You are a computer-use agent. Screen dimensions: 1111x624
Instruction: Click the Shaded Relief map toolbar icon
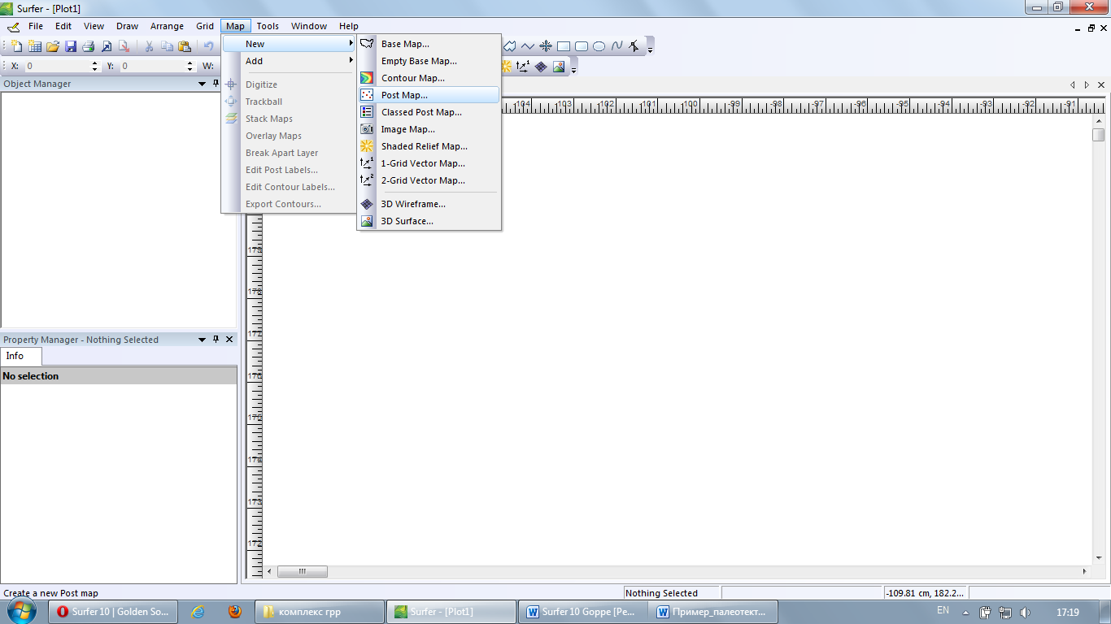click(507, 67)
